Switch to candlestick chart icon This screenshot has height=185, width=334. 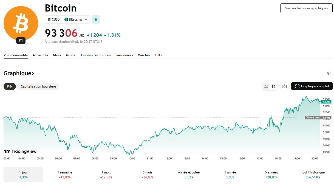(274, 86)
